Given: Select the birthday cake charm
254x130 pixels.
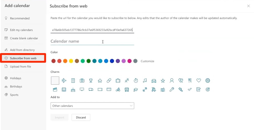Looking at the screenshot, I should [x=73, y=90].
